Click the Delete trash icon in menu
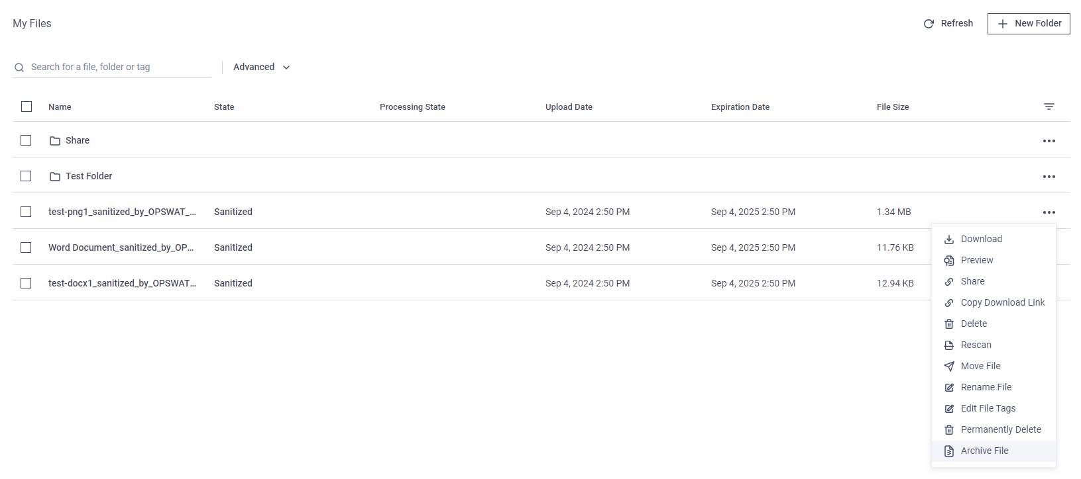 coord(949,324)
